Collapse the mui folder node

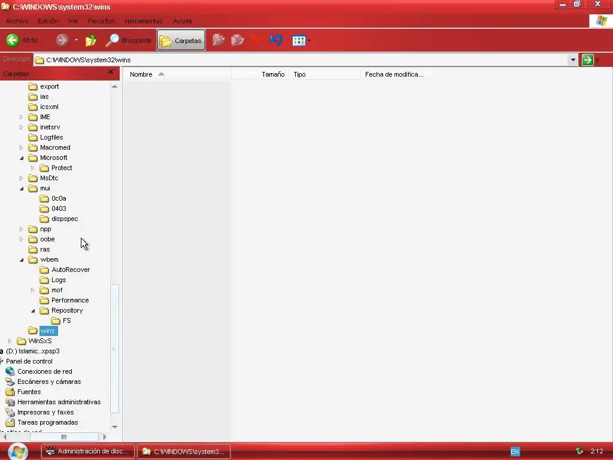[x=22, y=189]
